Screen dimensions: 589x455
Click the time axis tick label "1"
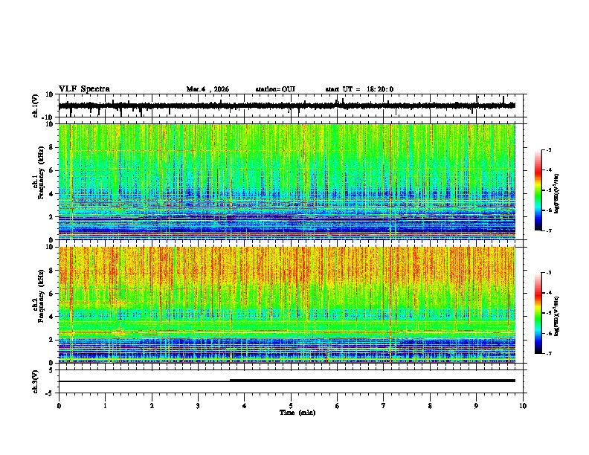pos(105,406)
